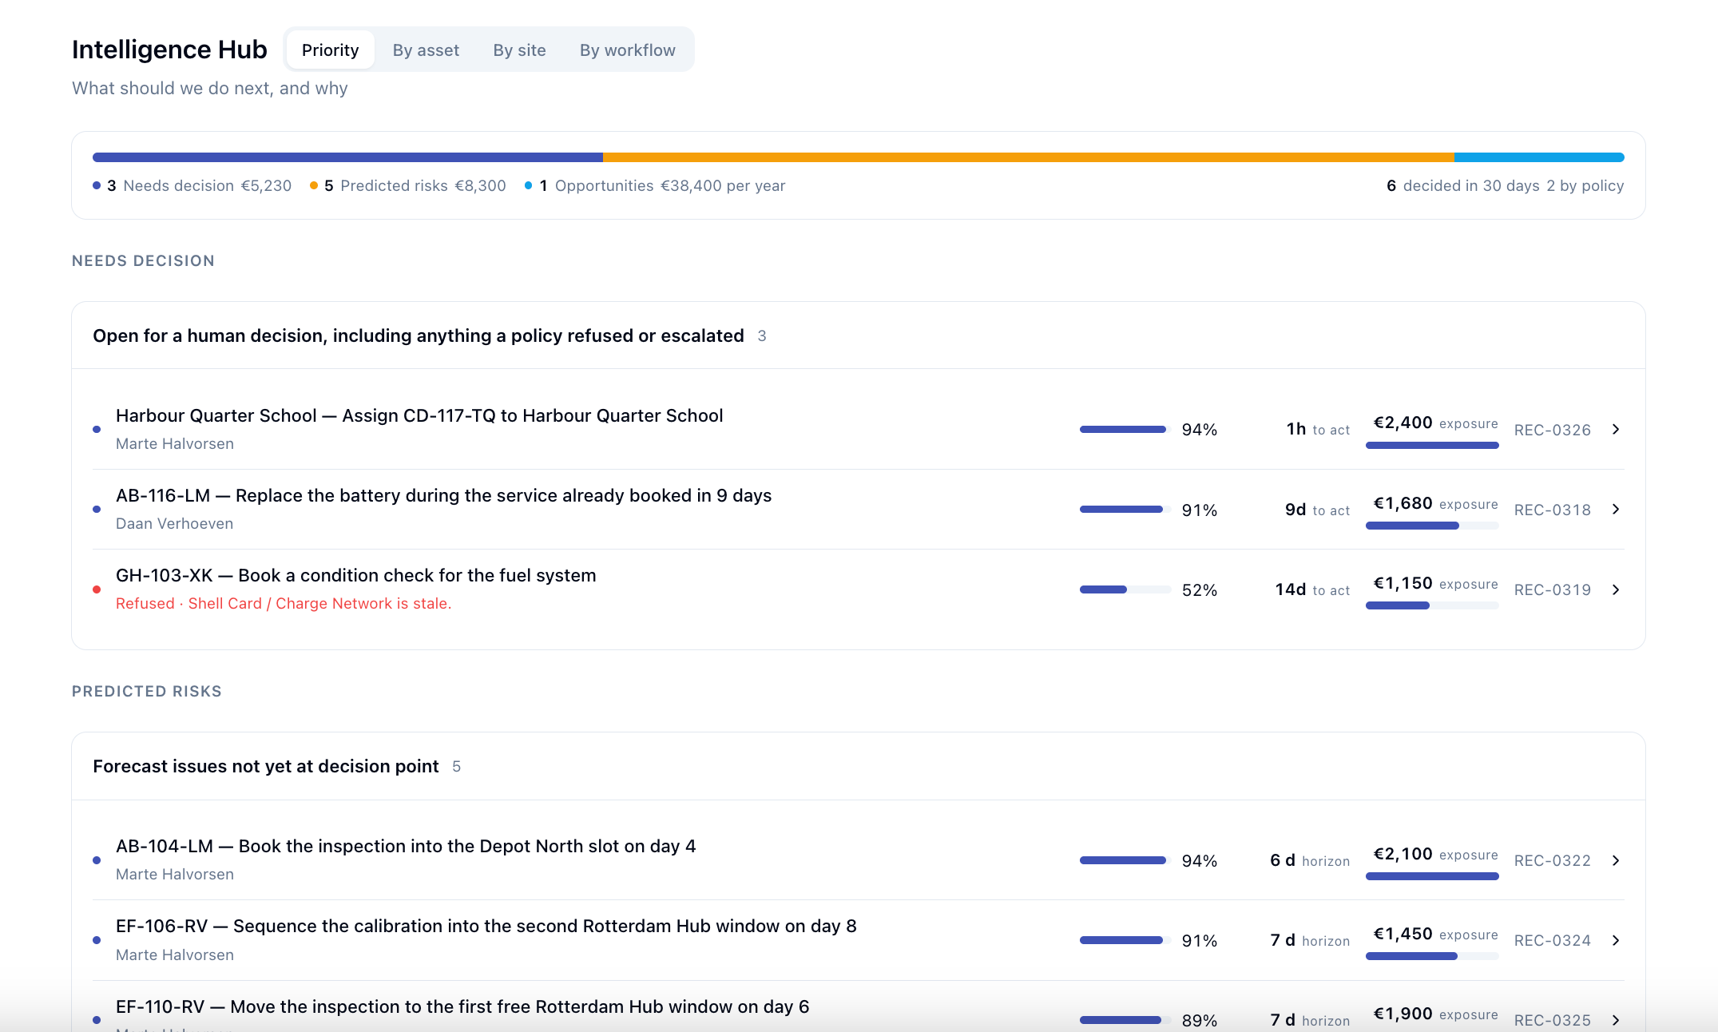Open AB-116-LM battery replacement recommendation
This screenshot has height=1032, width=1718.
(859, 509)
